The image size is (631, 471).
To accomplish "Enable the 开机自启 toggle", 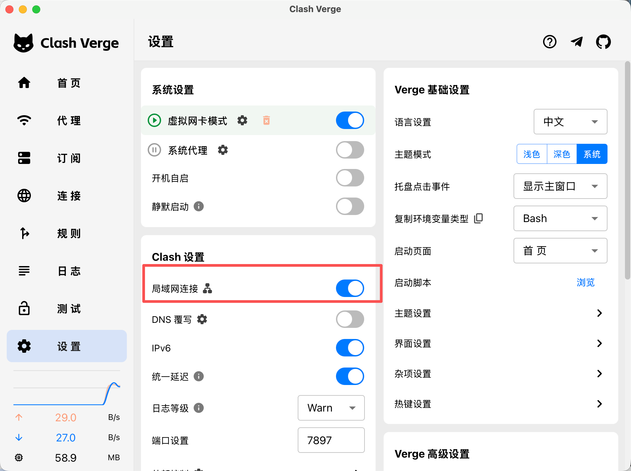I will pos(350,178).
